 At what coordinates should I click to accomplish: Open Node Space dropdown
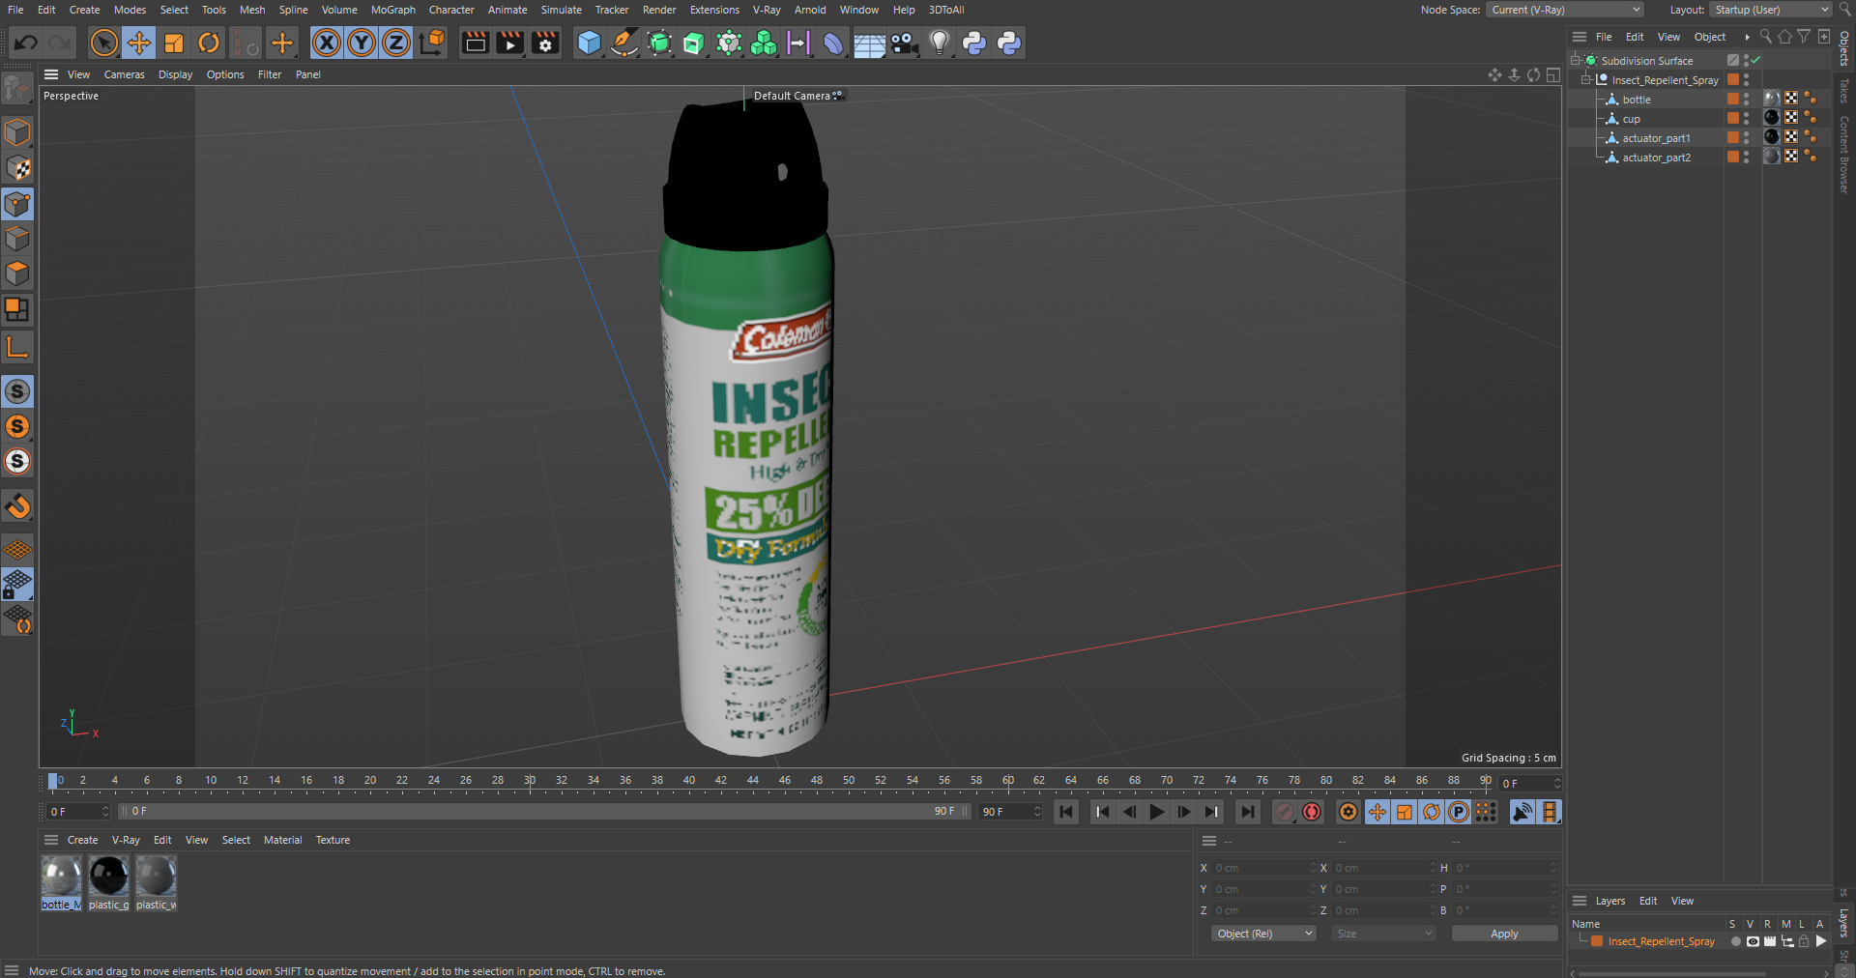point(1565,10)
